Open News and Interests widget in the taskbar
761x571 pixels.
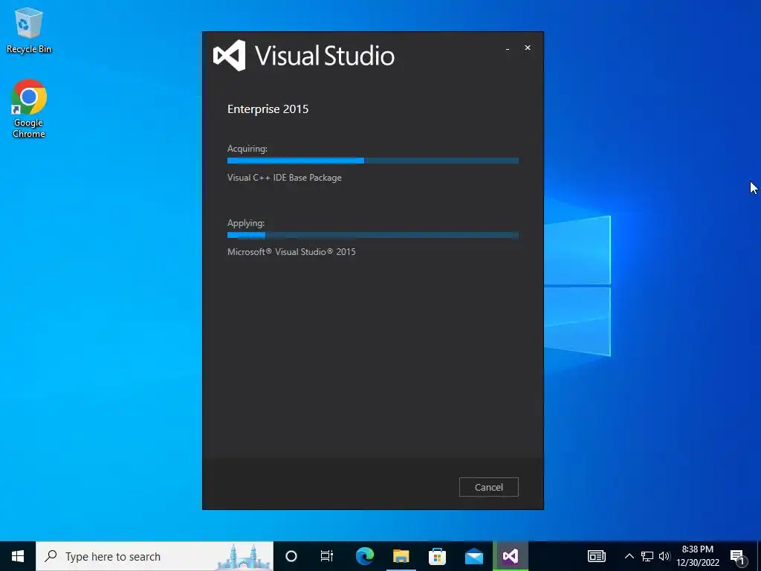pos(597,556)
